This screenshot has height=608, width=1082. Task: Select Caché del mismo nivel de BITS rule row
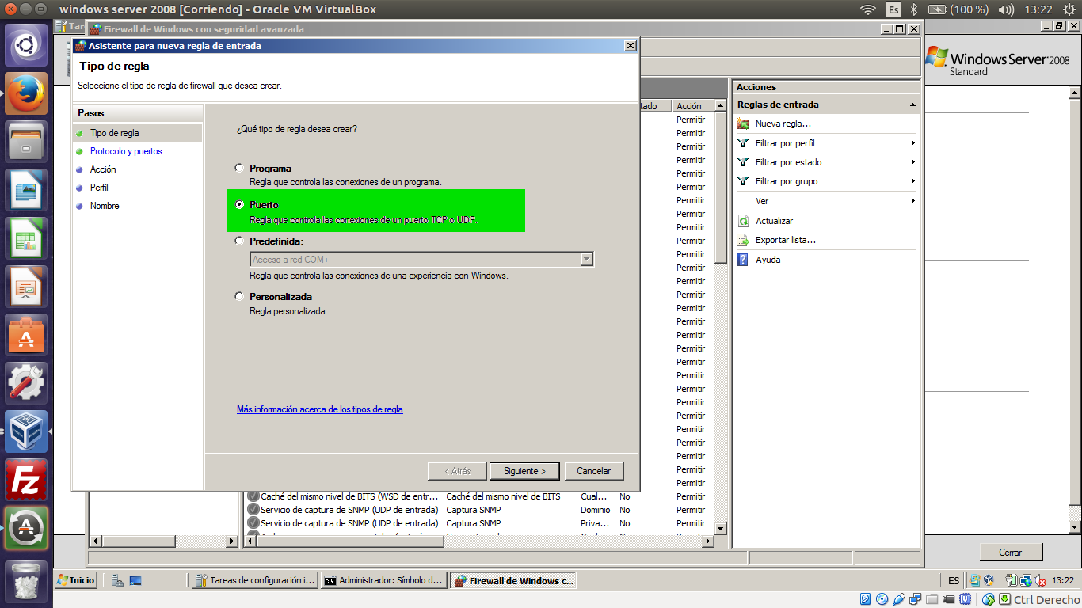[479, 496]
